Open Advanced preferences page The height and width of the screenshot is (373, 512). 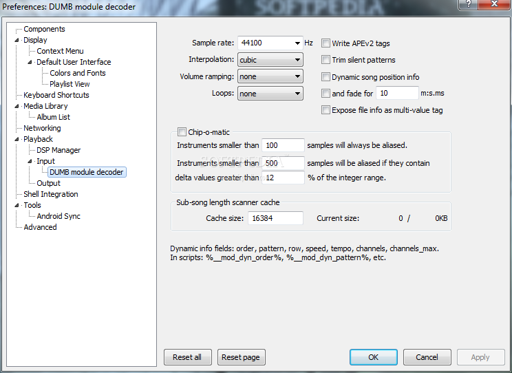pos(40,227)
